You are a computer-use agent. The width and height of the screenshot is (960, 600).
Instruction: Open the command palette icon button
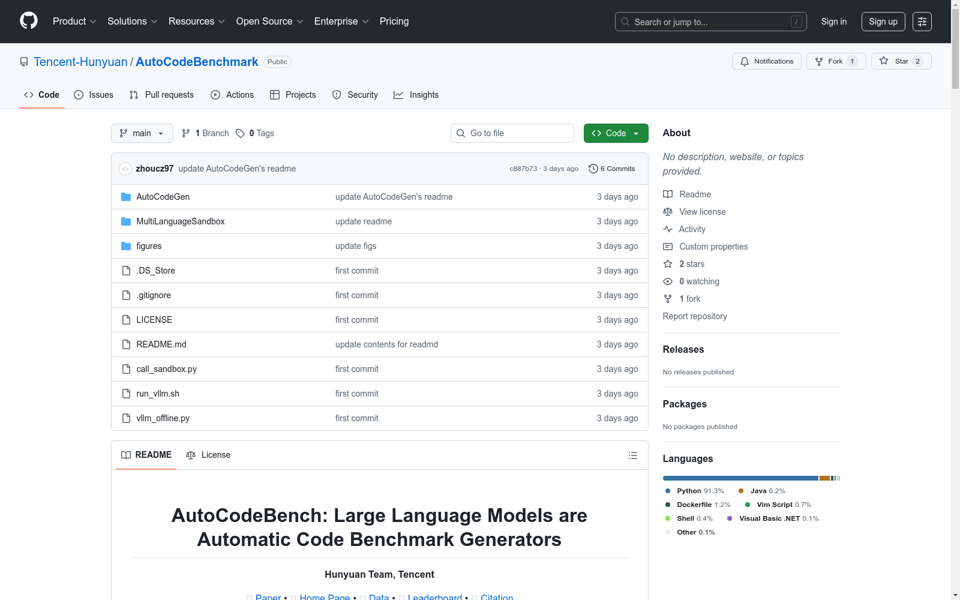922,22
